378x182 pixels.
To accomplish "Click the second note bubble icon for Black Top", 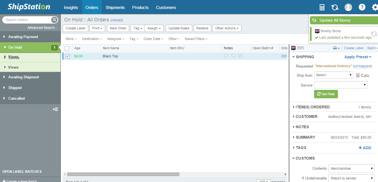I will tap(233, 56).
